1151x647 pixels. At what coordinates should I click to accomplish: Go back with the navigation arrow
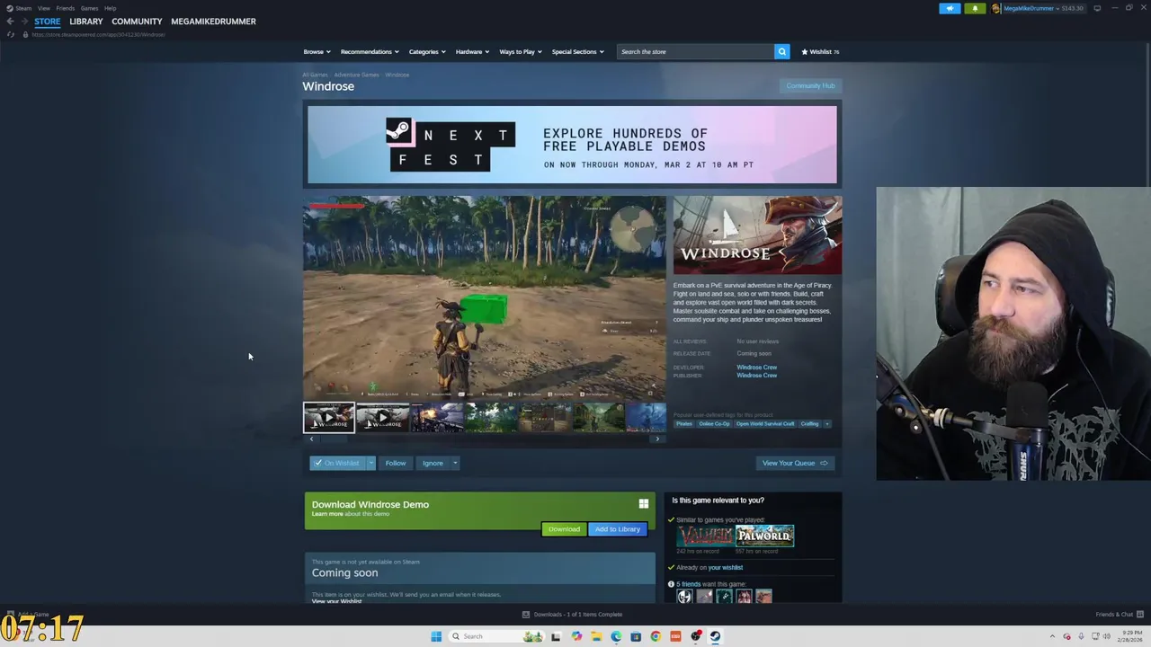[x=10, y=21]
